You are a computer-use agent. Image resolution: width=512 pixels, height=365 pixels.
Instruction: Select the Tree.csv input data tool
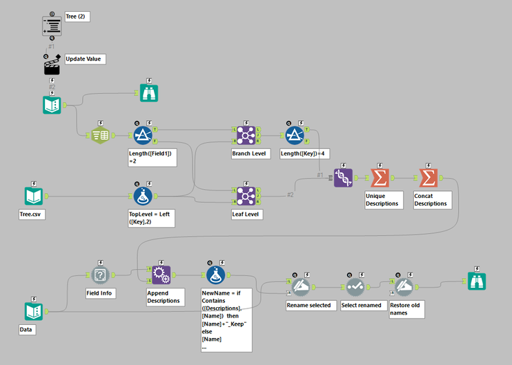click(34, 196)
